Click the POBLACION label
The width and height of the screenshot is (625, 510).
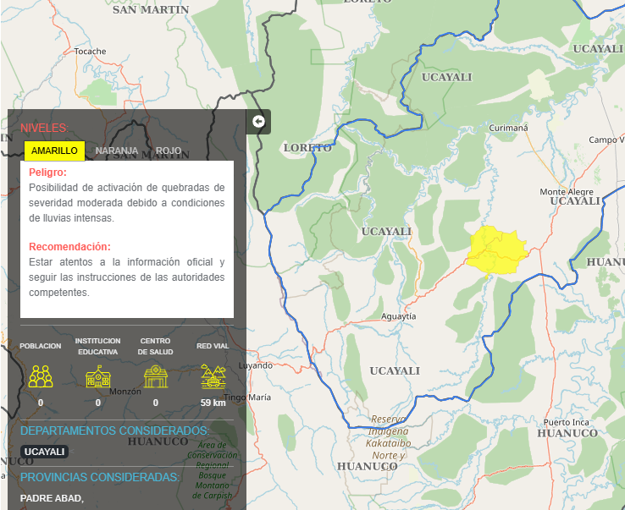(x=41, y=346)
